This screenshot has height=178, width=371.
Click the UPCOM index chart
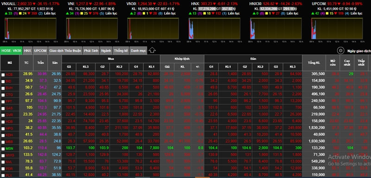coord(337,28)
